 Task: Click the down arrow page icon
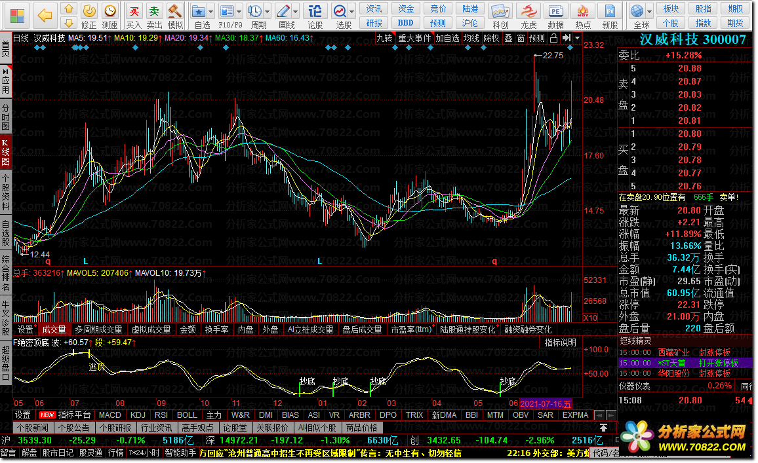pyautogui.click(x=69, y=23)
